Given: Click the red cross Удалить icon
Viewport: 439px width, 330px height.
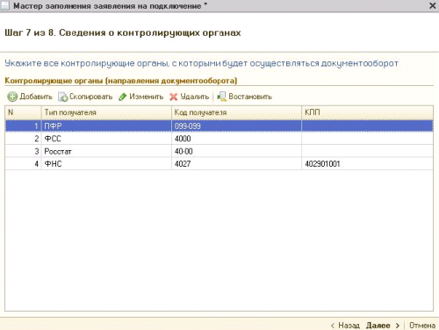Looking at the screenshot, I should tap(174, 97).
